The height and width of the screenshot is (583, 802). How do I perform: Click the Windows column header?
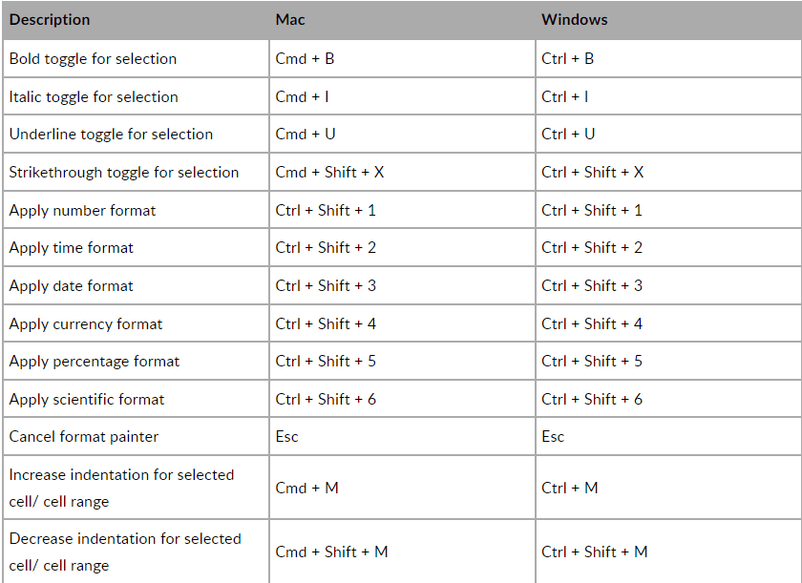(x=575, y=20)
